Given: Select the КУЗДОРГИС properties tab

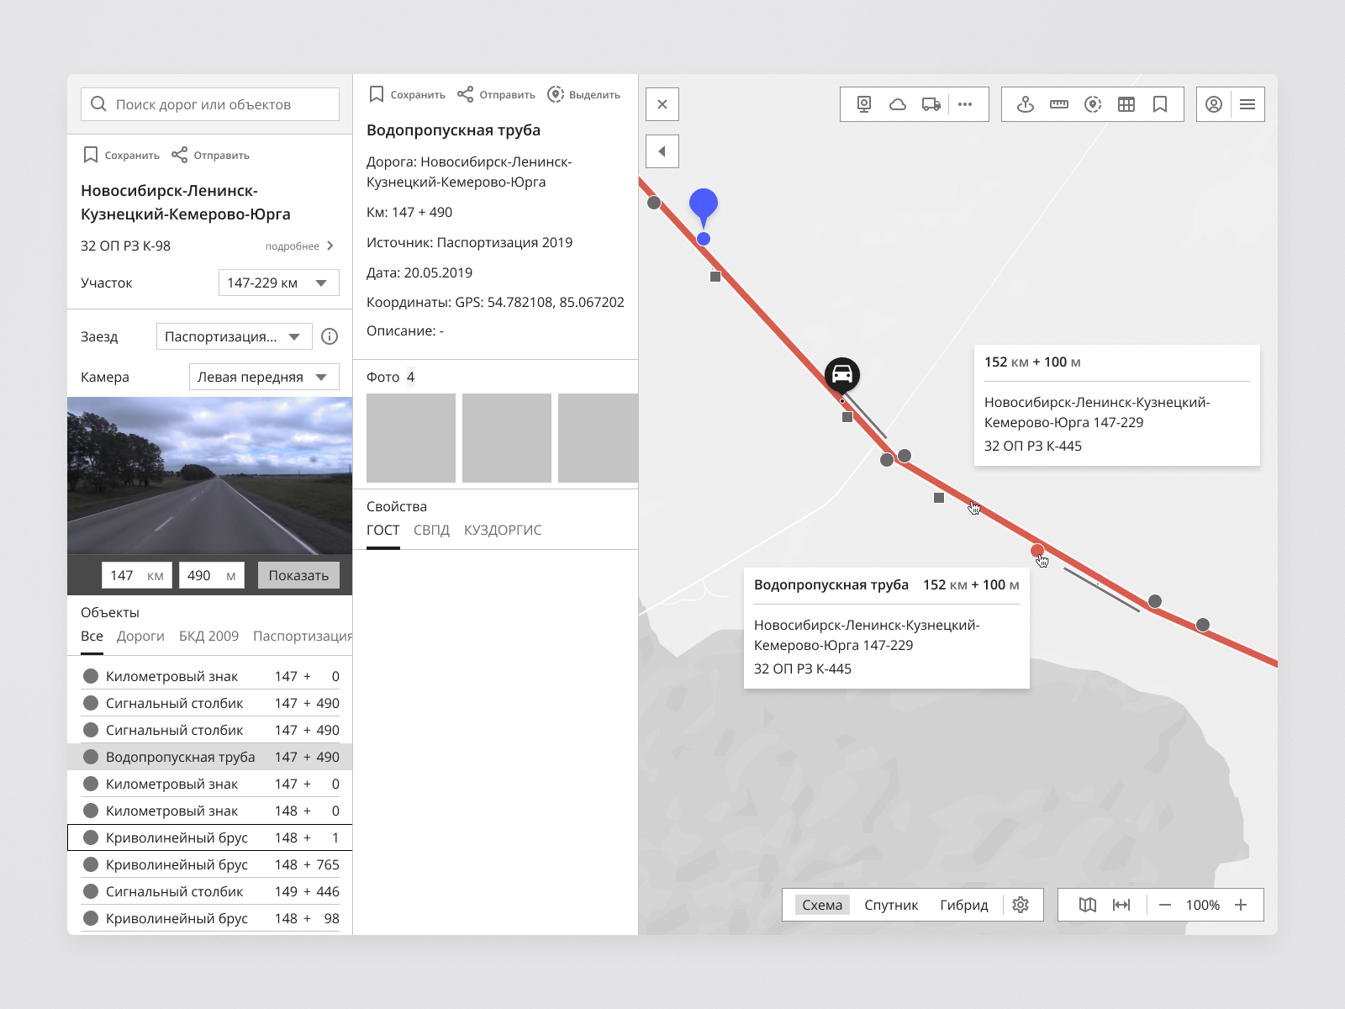Looking at the screenshot, I should [503, 531].
